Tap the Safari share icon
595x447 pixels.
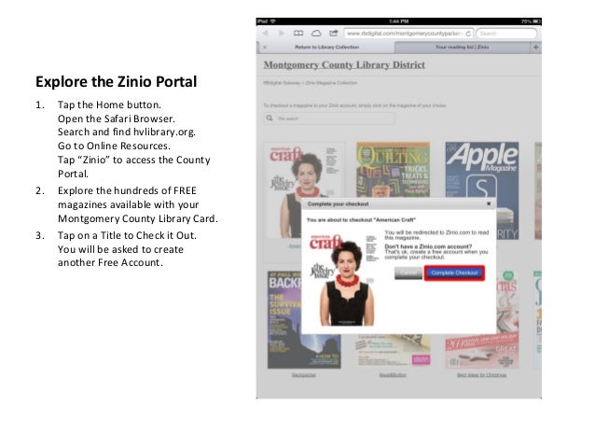pos(333,34)
